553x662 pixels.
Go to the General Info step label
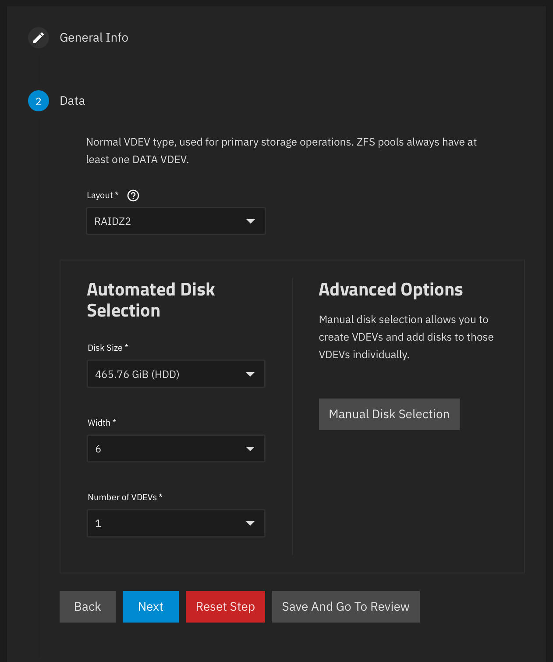(x=94, y=38)
